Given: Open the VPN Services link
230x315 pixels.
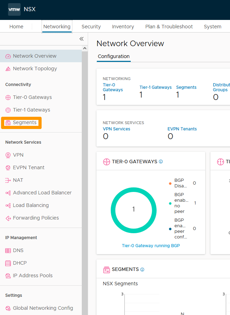Looking at the screenshot, I should coord(116,129).
